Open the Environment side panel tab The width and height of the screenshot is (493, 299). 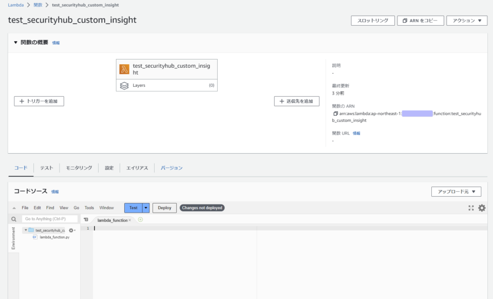coord(13,238)
